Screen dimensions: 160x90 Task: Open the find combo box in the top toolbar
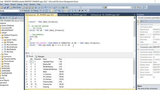(x=131, y=7)
